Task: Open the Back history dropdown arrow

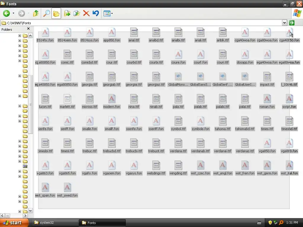Action: [13, 13]
